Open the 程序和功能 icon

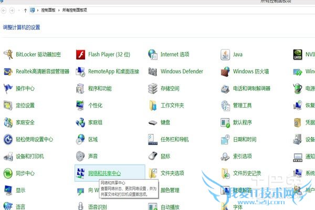point(80,88)
